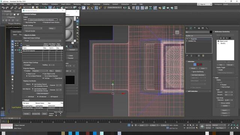Toggle the 2D/3D Snaps icon
Image resolution: width=240 pixels, height=135 pixels.
coord(88,8)
